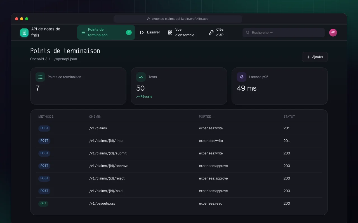Click the PORTÉE column header

(x=205, y=117)
